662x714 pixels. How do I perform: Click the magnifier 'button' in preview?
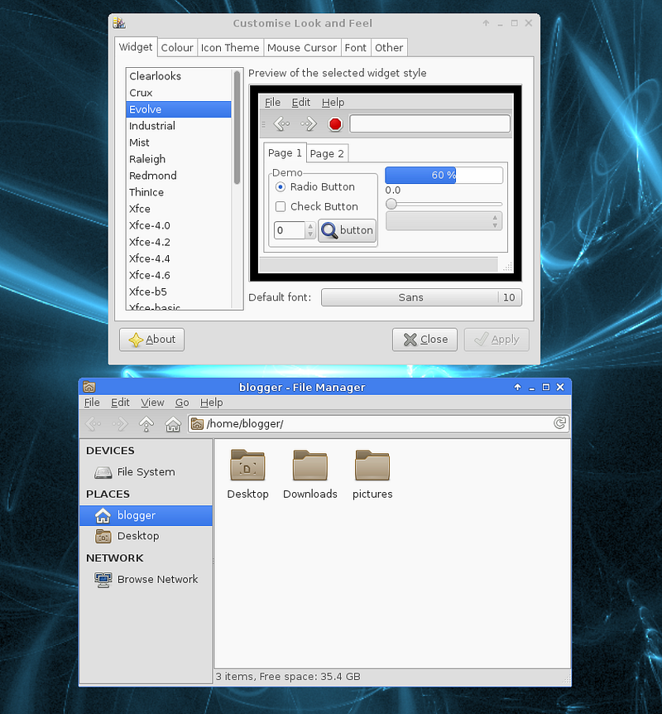pos(348,230)
